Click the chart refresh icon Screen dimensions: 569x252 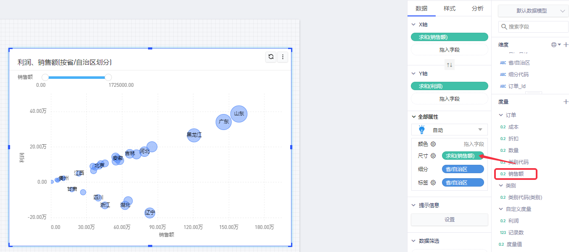pyautogui.click(x=271, y=57)
